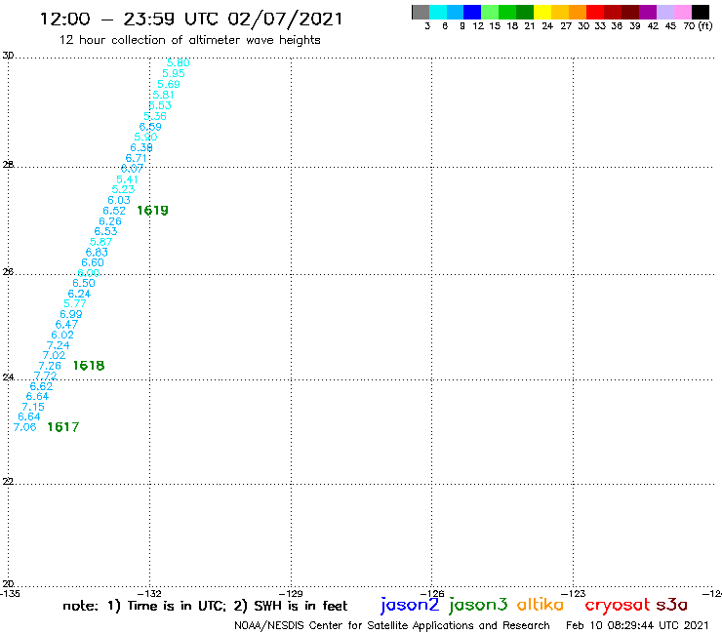Click the NOAA/NESDIS credit line
The image size is (722, 634).
coord(392,625)
